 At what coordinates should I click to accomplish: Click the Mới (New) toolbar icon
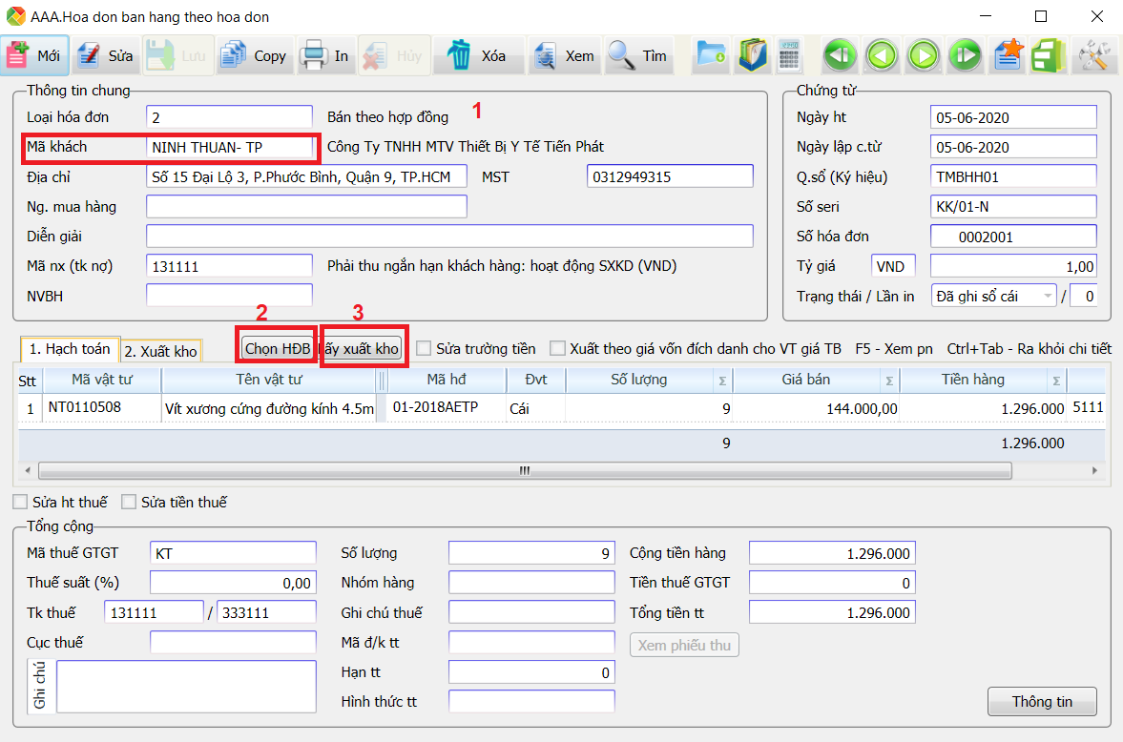19,55
